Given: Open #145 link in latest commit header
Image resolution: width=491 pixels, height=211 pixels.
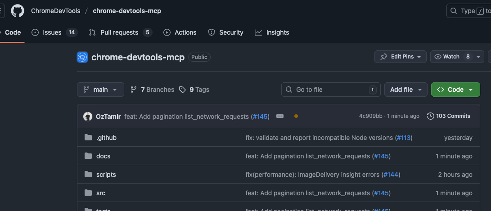Looking at the screenshot, I should pyautogui.click(x=260, y=117).
